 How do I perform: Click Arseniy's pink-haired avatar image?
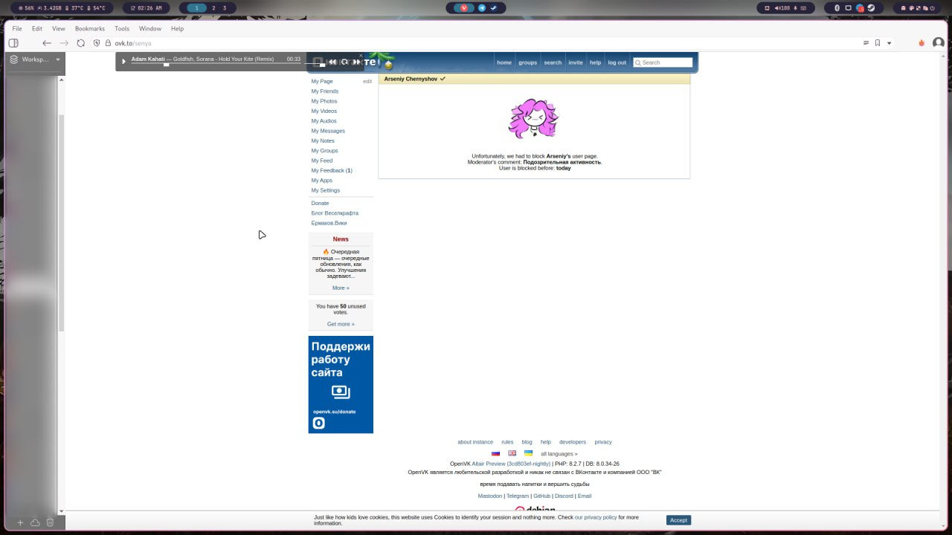pyautogui.click(x=534, y=119)
